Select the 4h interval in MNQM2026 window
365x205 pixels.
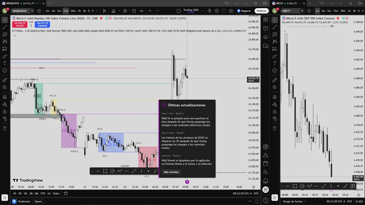84,11
